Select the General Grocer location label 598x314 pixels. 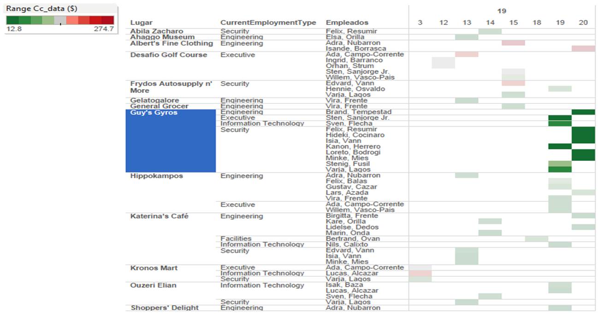pyautogui.click(x=160, y=106)
